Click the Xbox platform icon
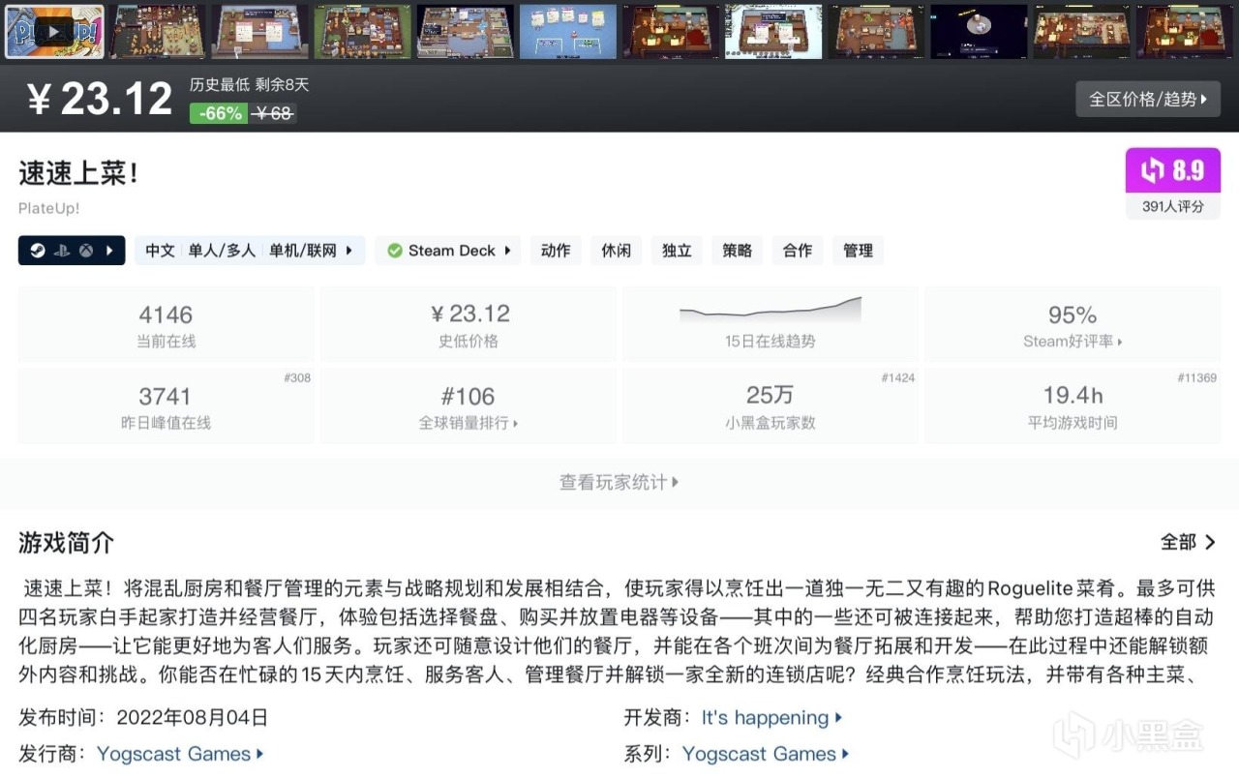1239x779 pixels. coord(86,251)
